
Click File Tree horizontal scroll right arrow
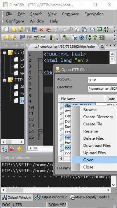pyautogui.click(x=21, y=142)
